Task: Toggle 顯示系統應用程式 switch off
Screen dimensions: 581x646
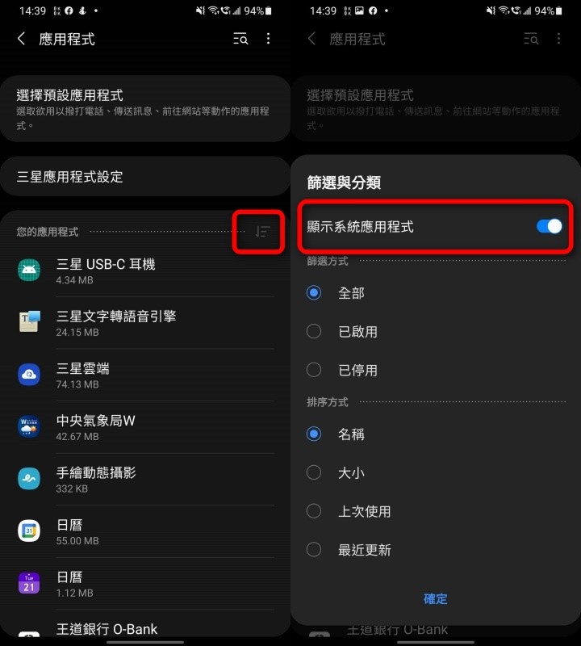Action: (x=550, y=226)
